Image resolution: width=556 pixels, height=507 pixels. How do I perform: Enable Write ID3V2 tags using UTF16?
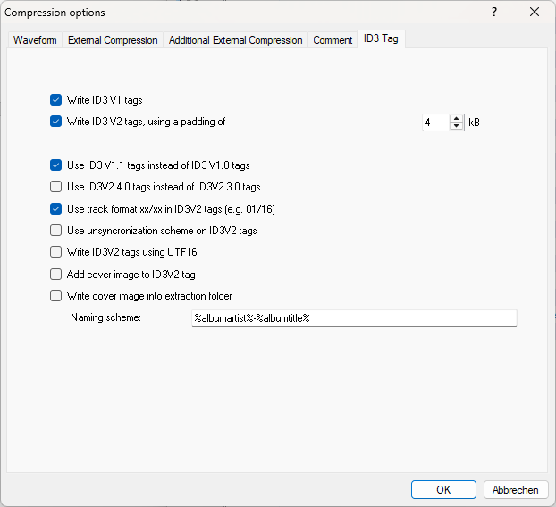tap(56, 252)
